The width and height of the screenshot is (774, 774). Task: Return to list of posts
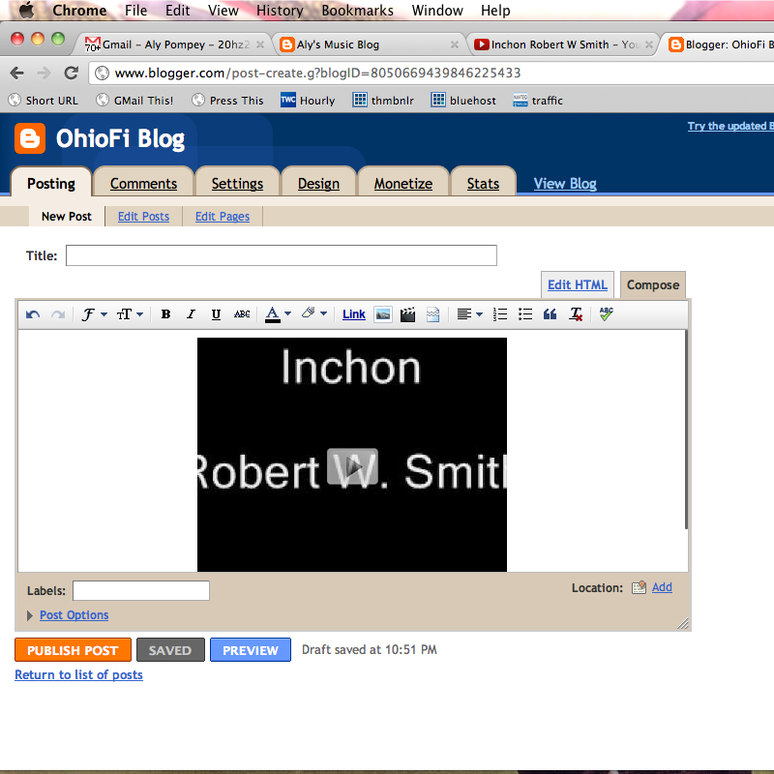79,674
